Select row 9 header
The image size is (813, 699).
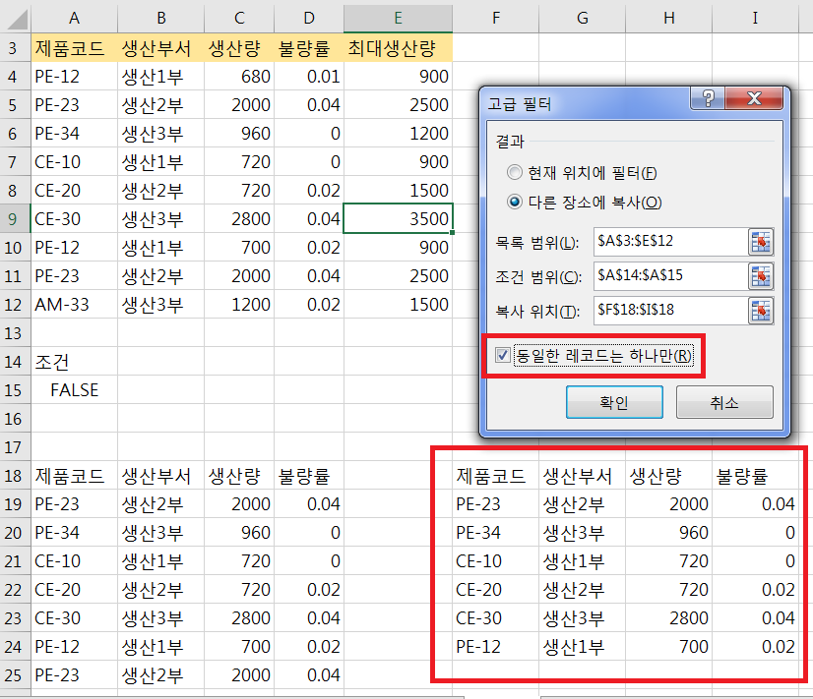15,219
